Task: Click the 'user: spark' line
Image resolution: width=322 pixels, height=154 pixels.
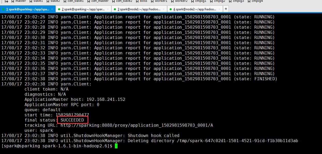Action: [39, 131]
